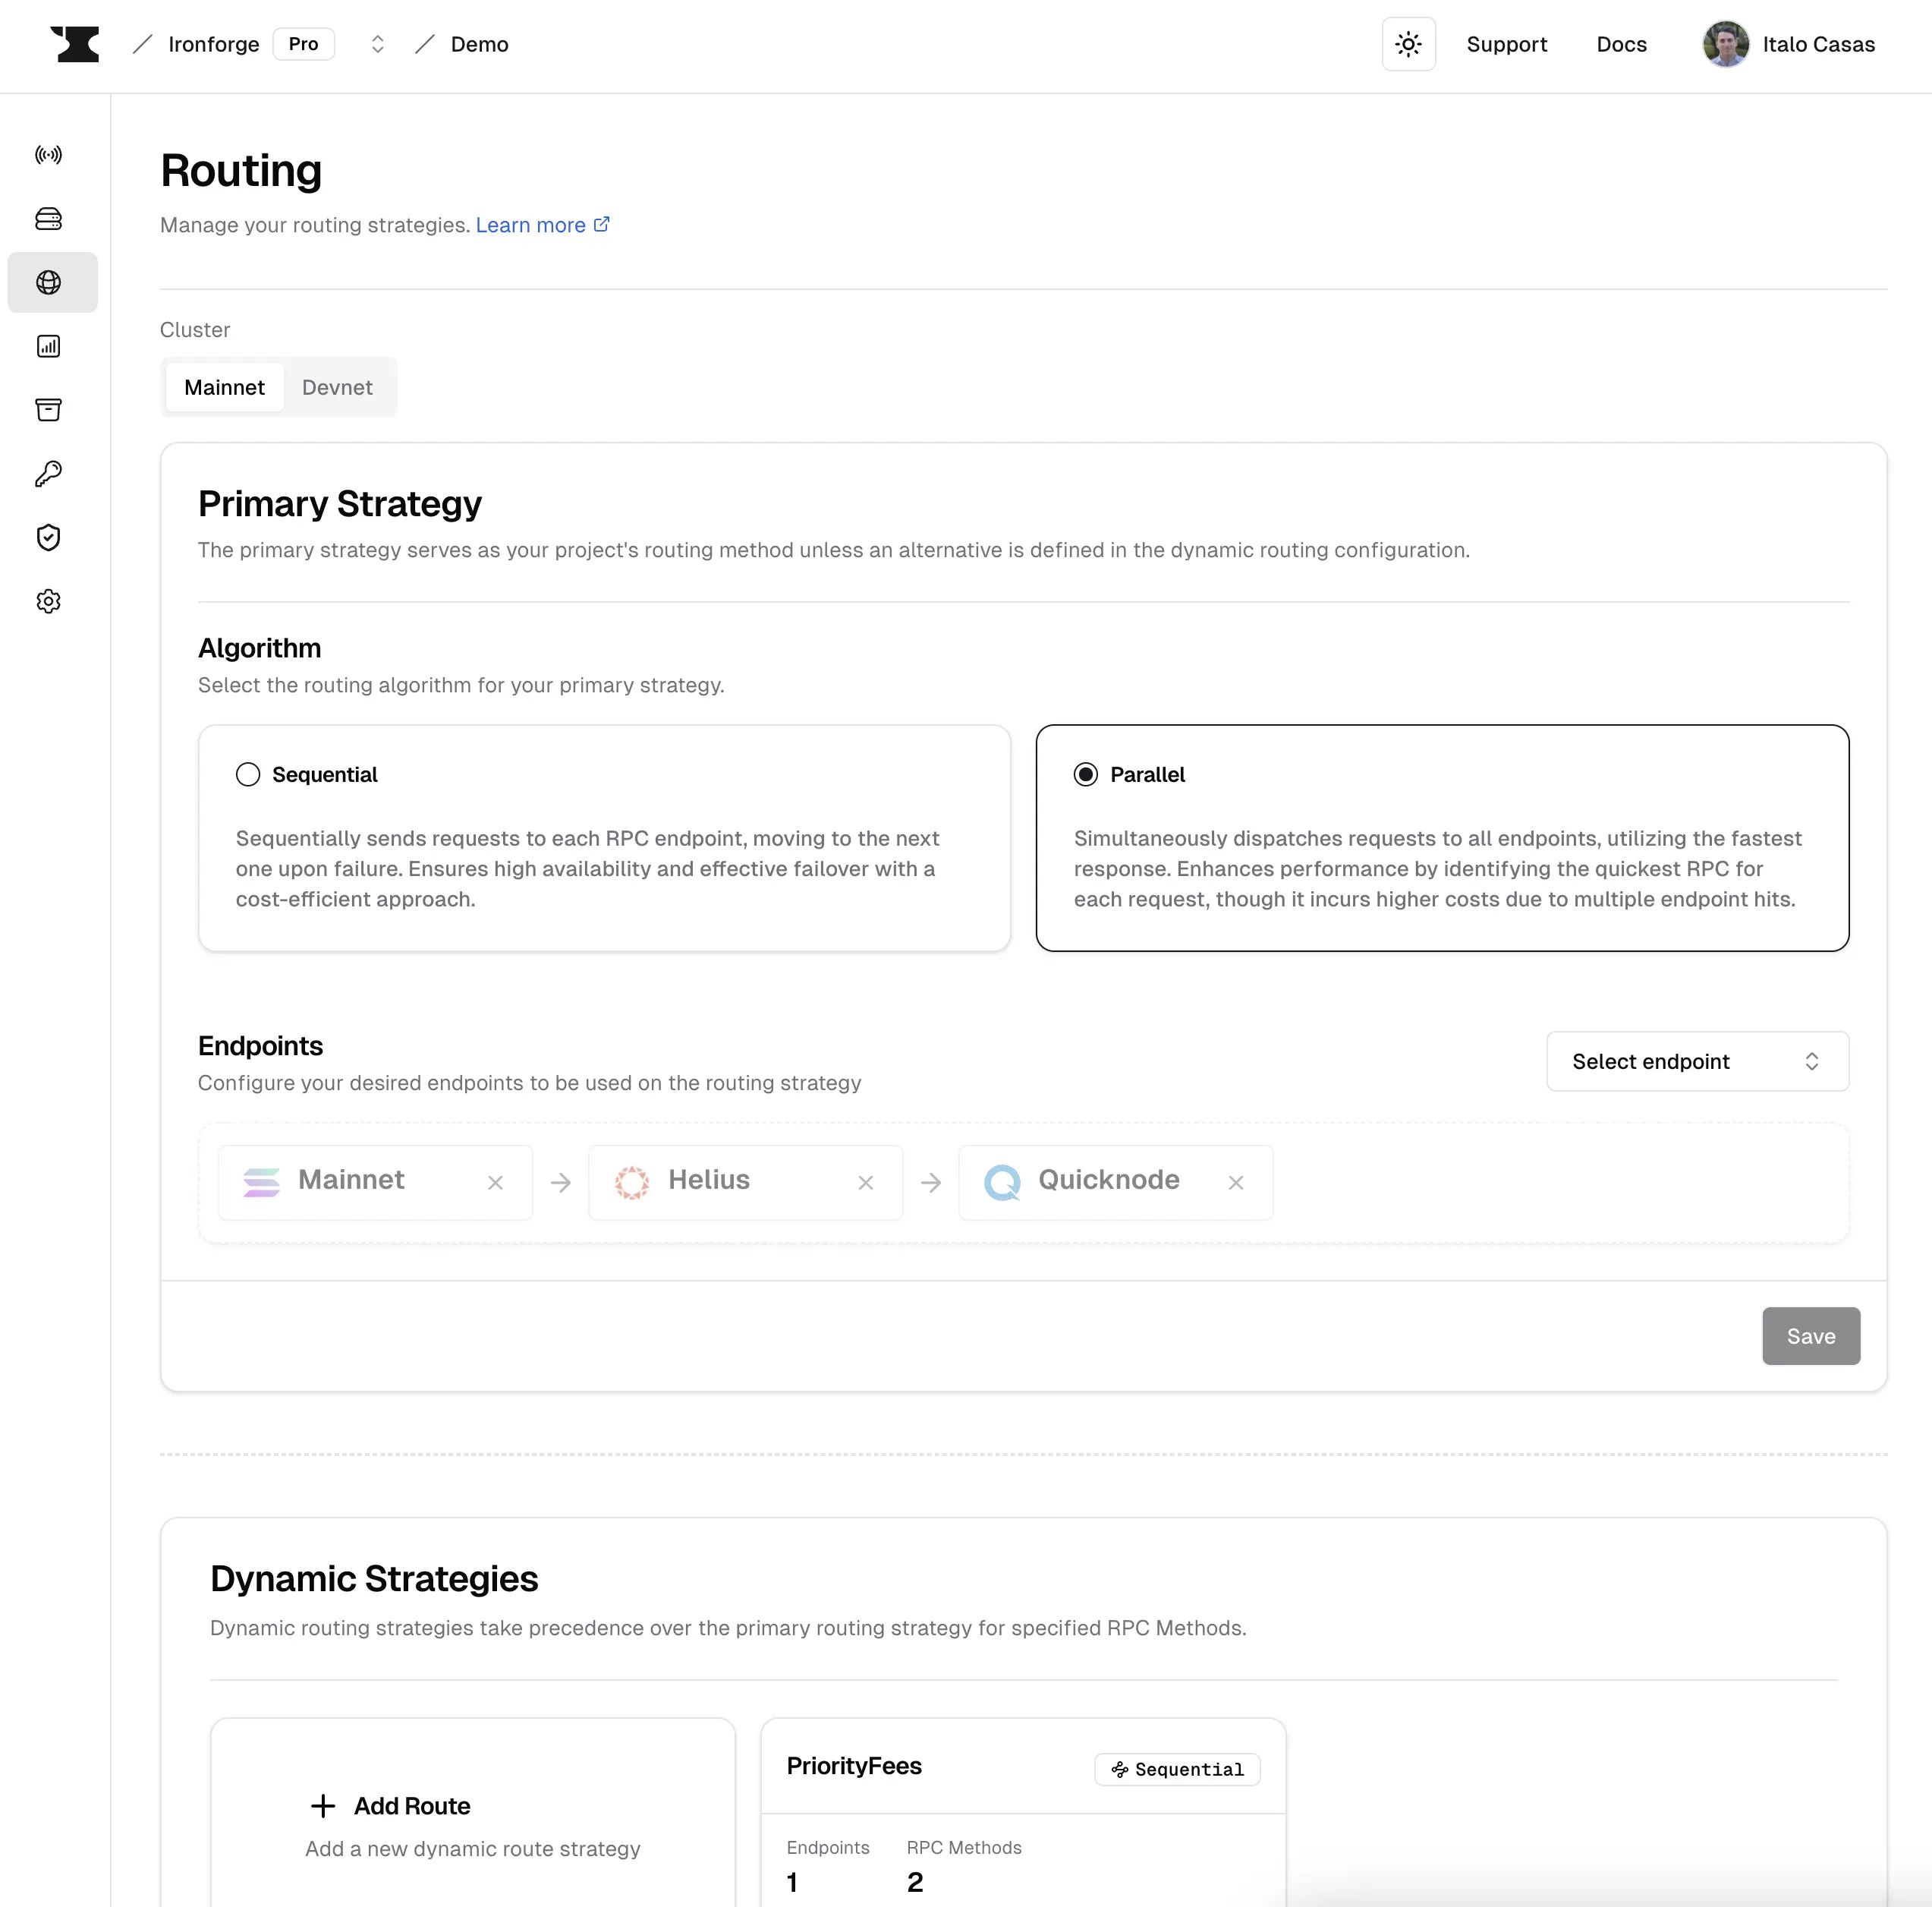
Task: Select the Sequential routing algorithm
Action: click(247, 774)
